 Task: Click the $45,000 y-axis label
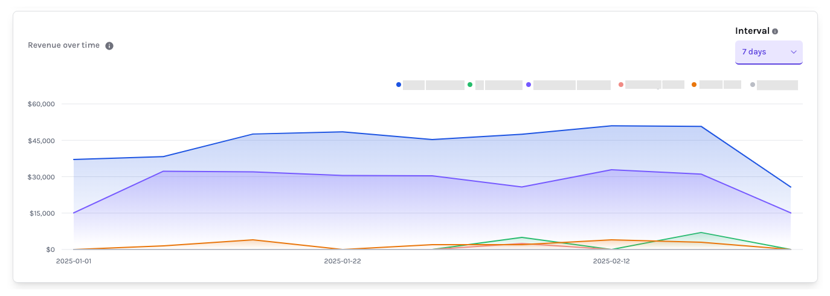(42, 141)
